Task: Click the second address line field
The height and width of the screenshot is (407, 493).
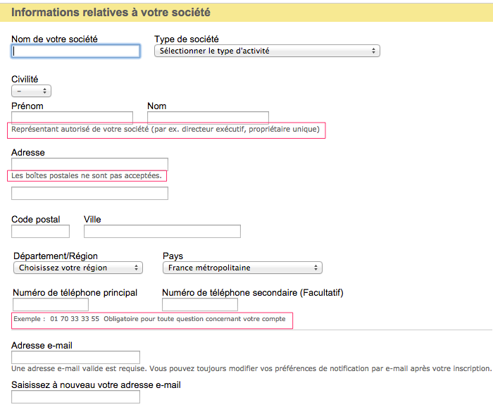Action: point(89,193)
